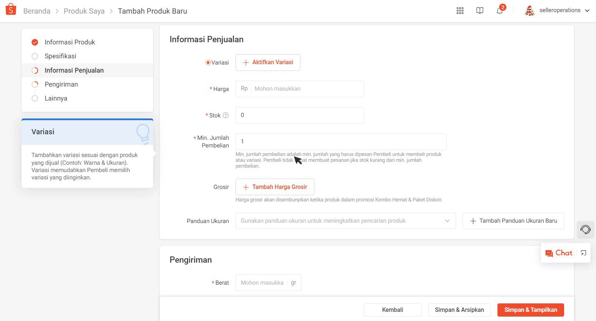The image size is (596, 321).
Task: Expand chat window with arrow icon
Action: tap(584, 253)
